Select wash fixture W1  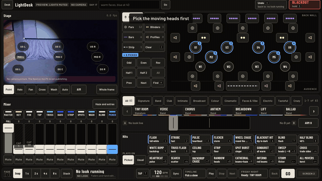pyautogui.click(x=200, y=67)
